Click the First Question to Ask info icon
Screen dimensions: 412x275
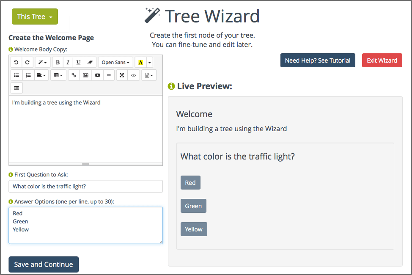[x=11, y=175]
